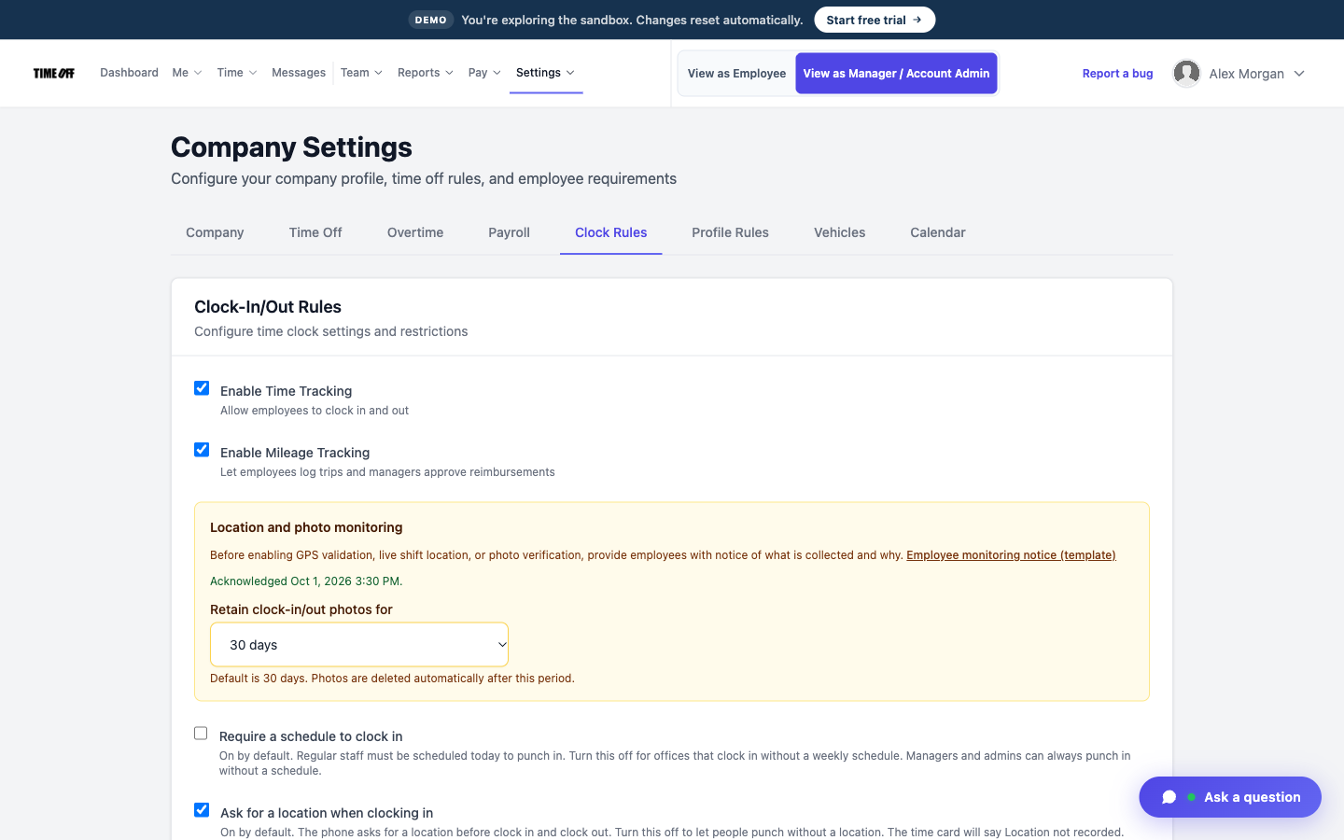Uncheck Enable Mileage Tracking
Image resolution: width=1344 pixels, height=840 pixels.
pos(202,450)
